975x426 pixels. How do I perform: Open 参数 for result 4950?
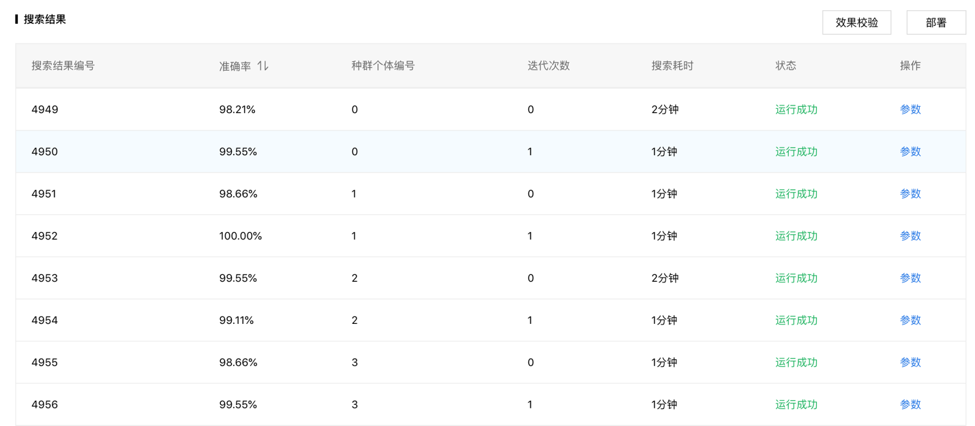(910, 152)
